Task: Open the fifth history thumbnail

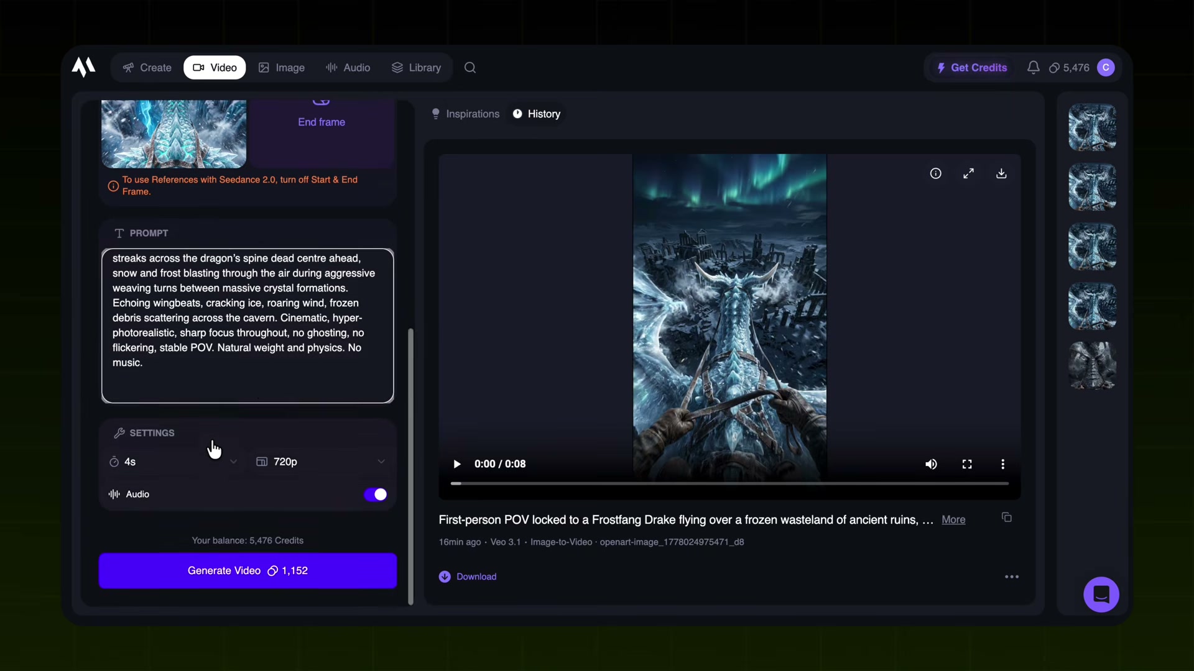Action: 1092,366
